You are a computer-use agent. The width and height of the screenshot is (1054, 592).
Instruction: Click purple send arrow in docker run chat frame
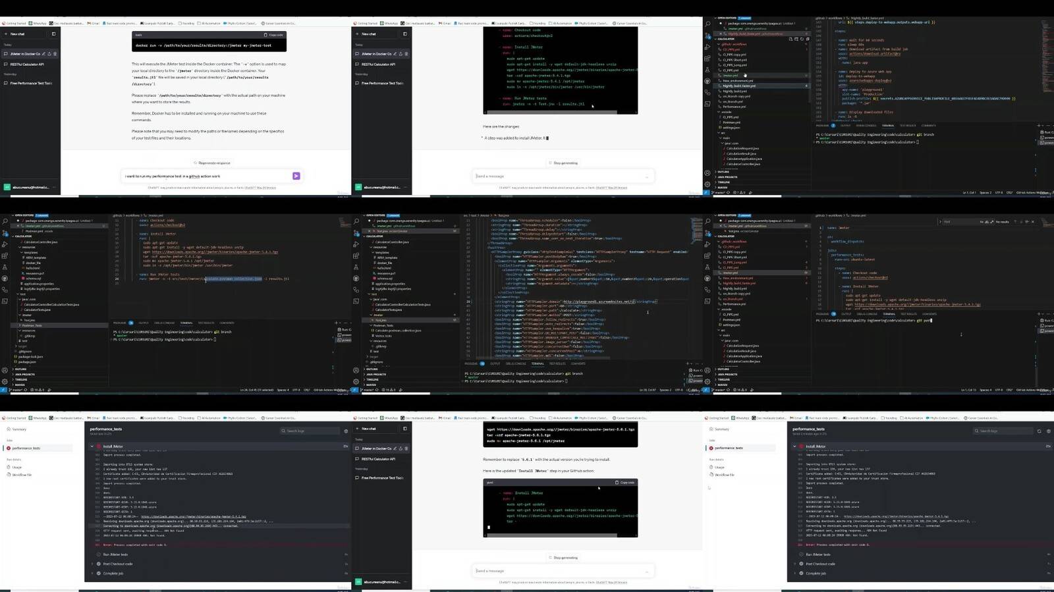[296, 176]
